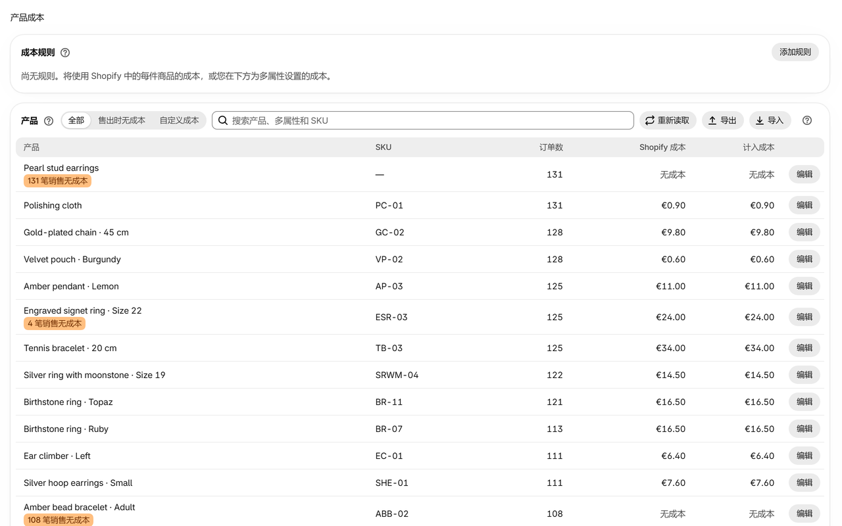The image size is (842, 526).
Task: Click help icon right of 导入 button
Action: tap(807, 120)
